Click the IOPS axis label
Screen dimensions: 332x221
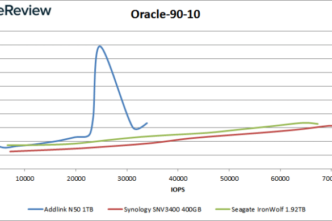(x=178, y=189)
